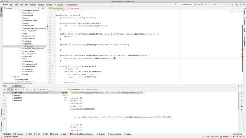Toggle the Maven tool window side tab
246x138 pixels.
click(244, 11)
